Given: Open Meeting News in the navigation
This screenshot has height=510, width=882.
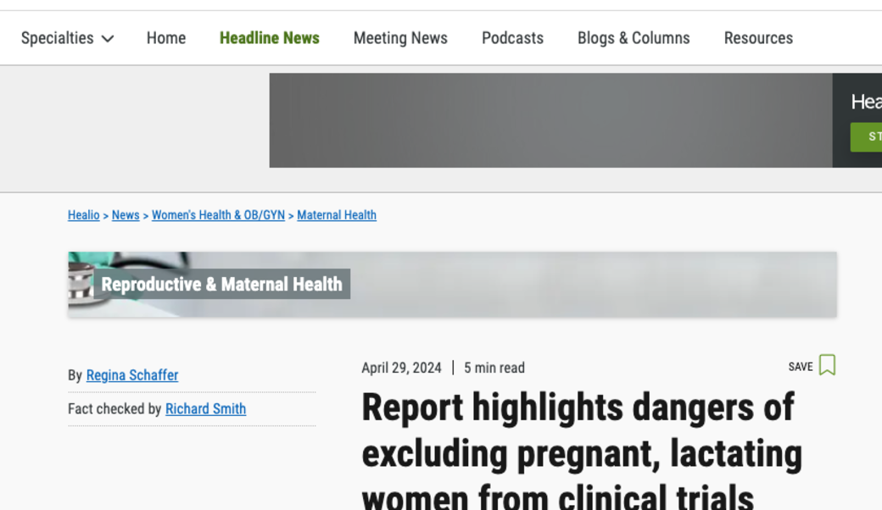Looking at the screenshot, I should pyautogui.click(x=399, y=38).
